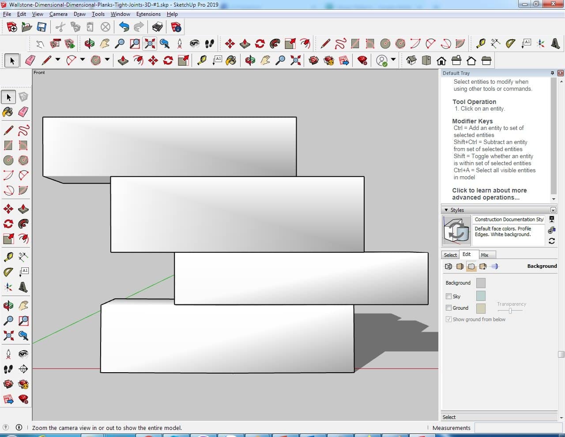Open the Extension Manager ruby gem icon
Screen dimensions: 565x437
(x=362, y=60)
